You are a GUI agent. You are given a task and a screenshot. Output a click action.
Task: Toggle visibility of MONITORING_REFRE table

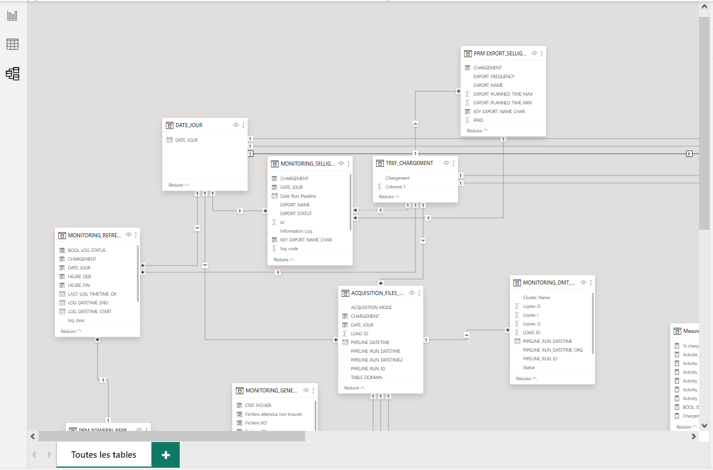[128, 235]
